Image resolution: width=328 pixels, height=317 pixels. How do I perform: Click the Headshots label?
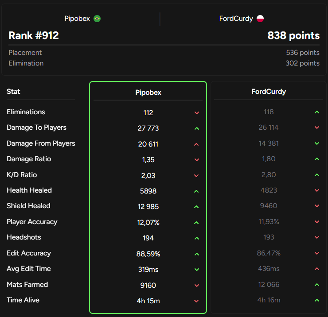24,237
